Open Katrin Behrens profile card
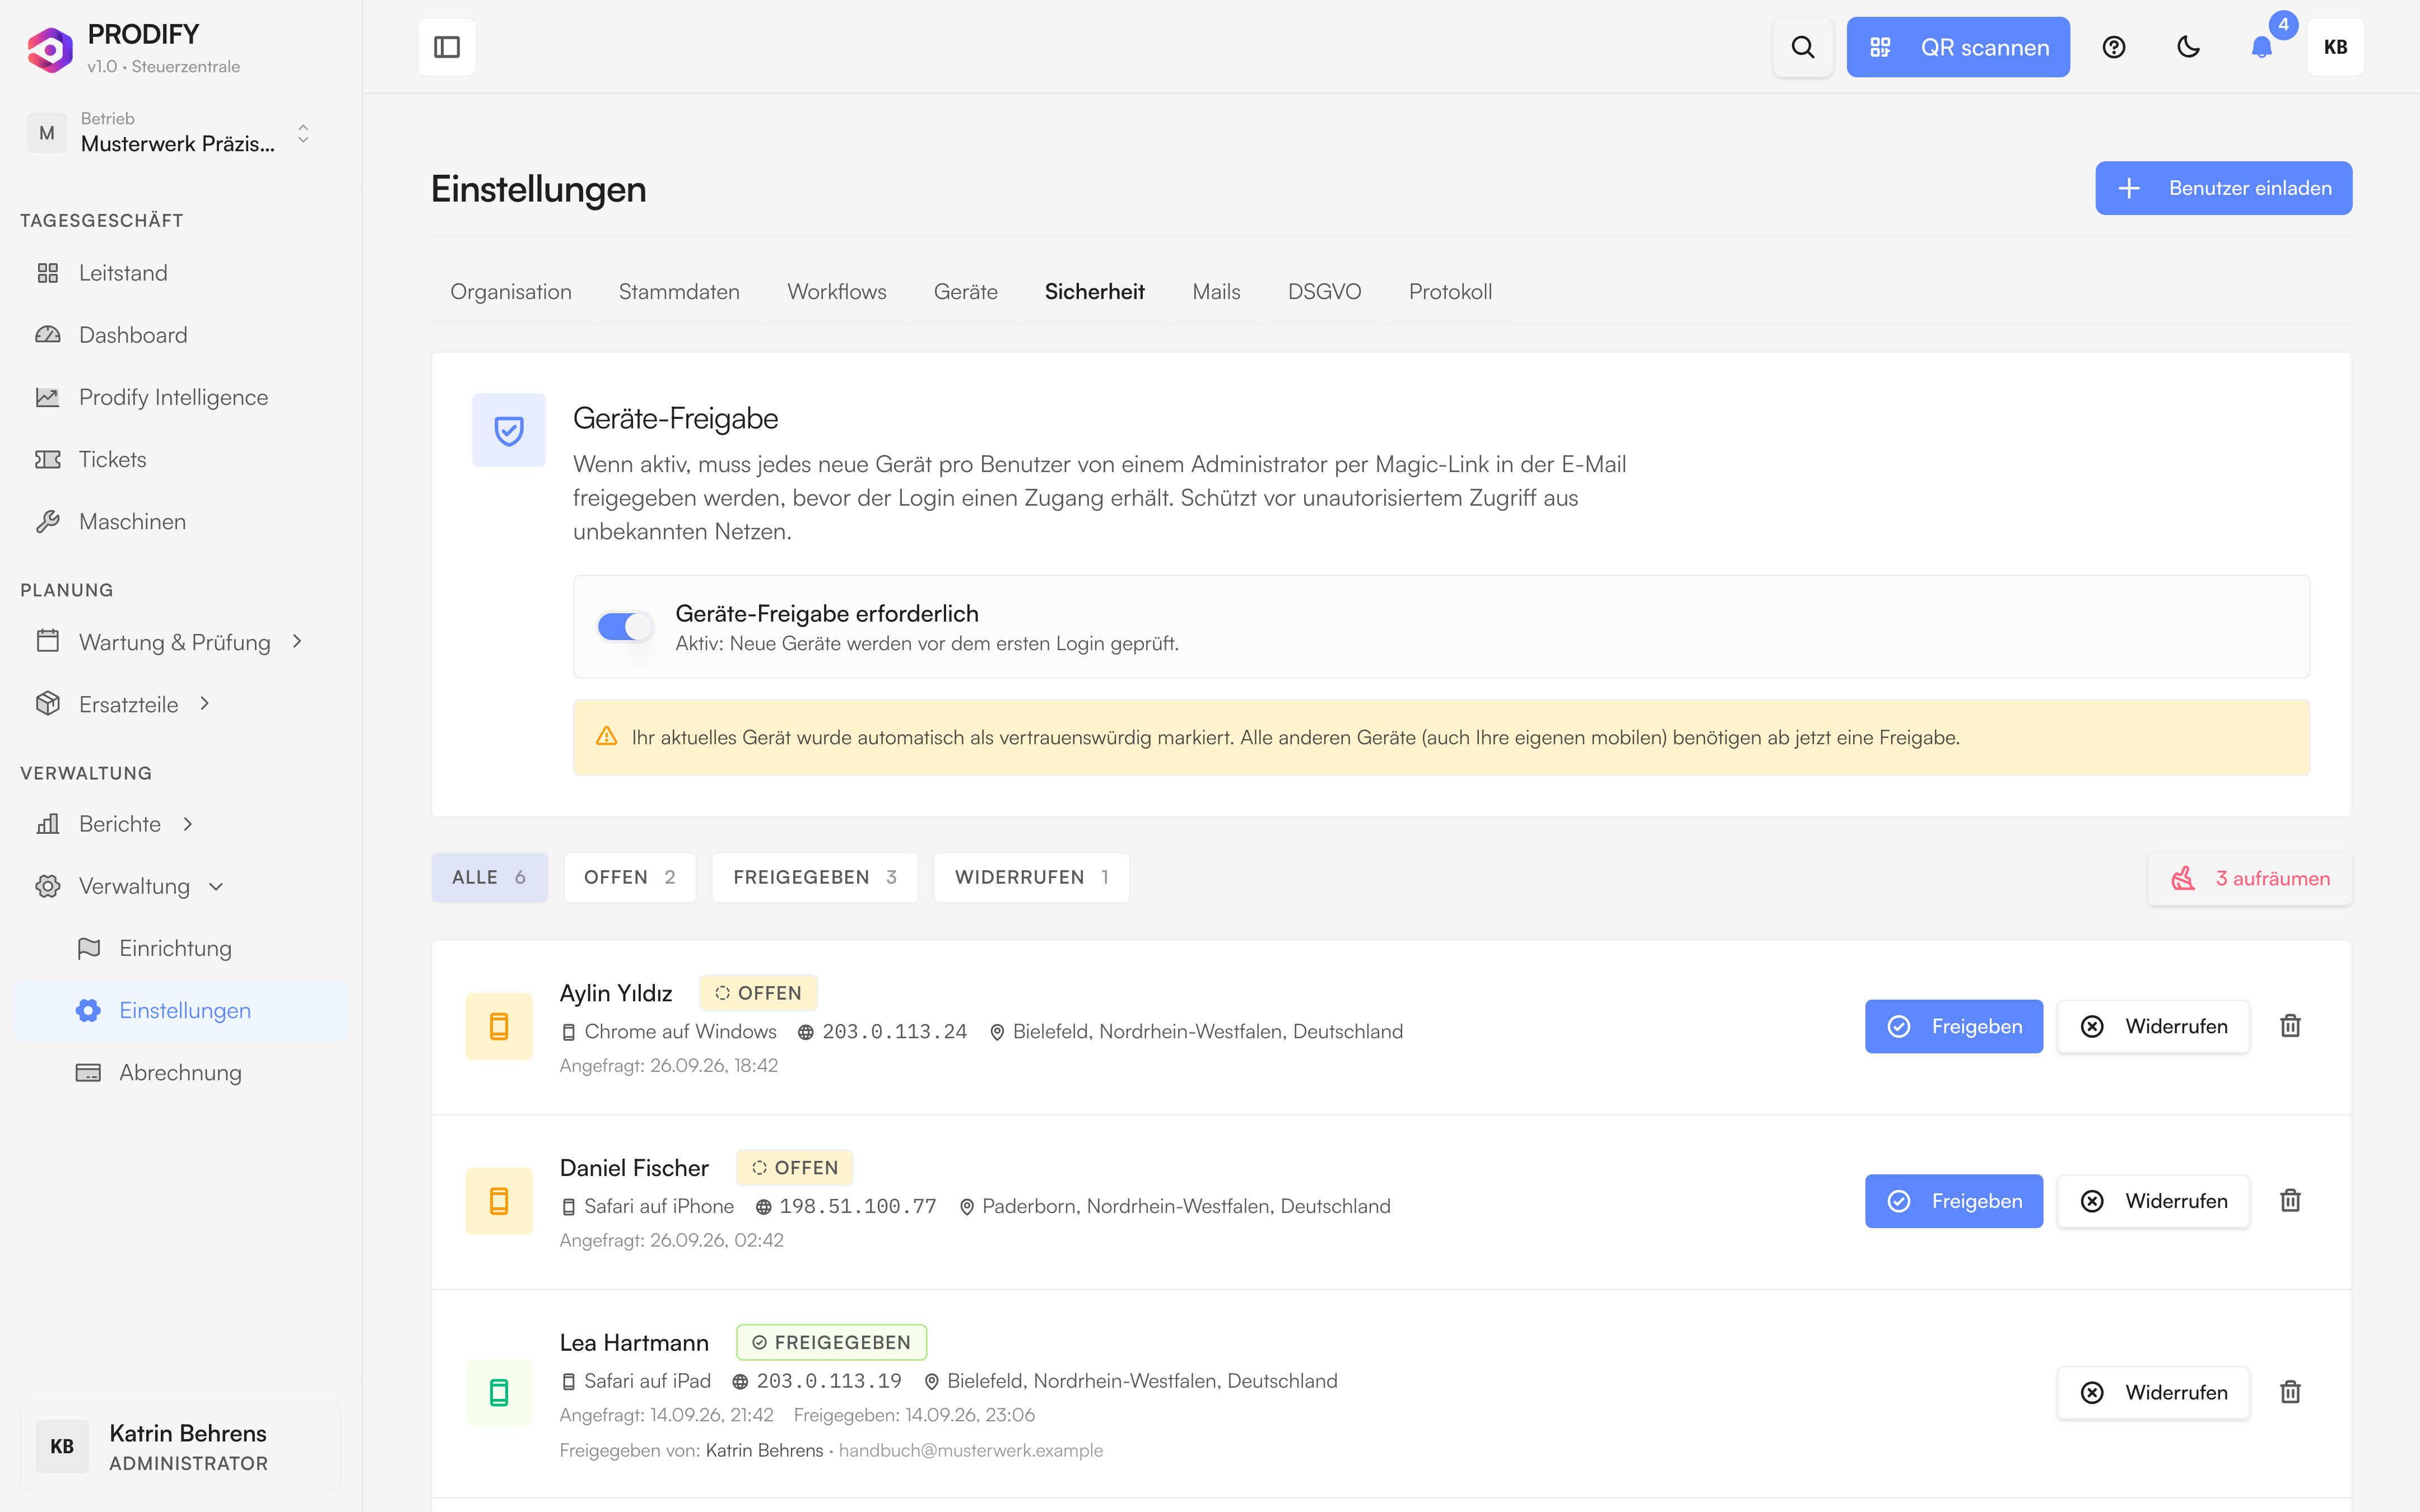Screen dimensions: 2420x1512 tap(180, 1446)
